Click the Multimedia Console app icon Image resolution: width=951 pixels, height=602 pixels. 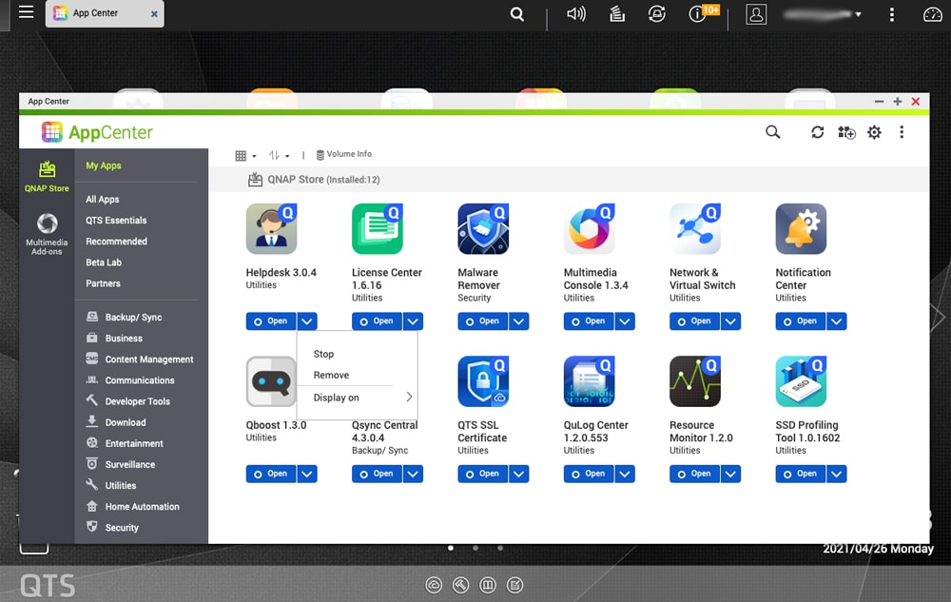tap(589, 228)
